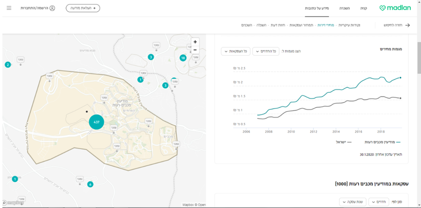Click the user profile icon
421x208 pixels.
pos(52,8)
